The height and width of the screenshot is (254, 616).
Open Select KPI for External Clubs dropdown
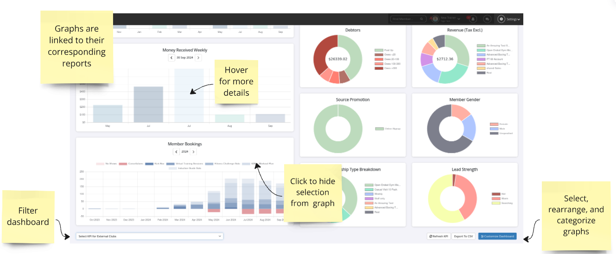pyautogui.click(x=149, y=236)
